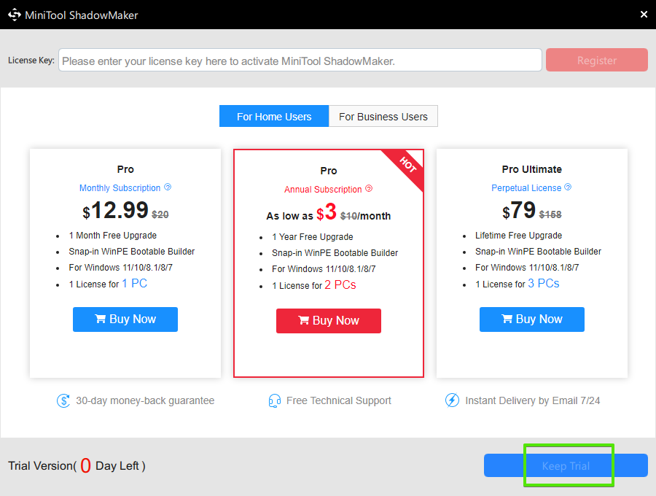Switch to For Business Users tab

click(x=383, y=117)
